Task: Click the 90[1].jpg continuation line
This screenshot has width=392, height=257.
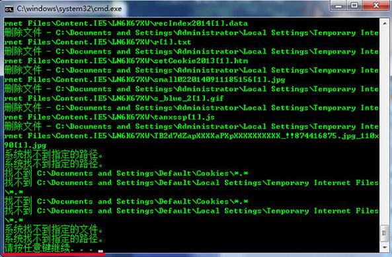Action: point(25,145)
